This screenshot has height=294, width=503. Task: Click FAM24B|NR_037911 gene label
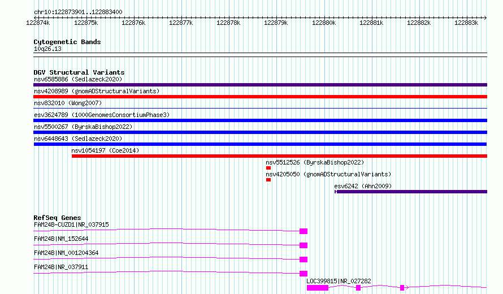point(61,267)
